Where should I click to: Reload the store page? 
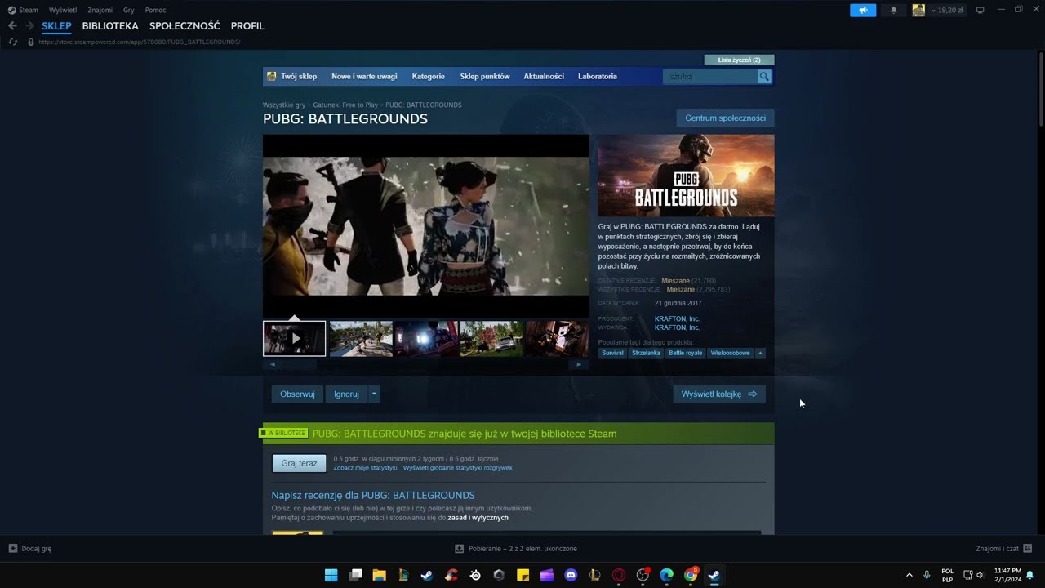click(12, 42)
